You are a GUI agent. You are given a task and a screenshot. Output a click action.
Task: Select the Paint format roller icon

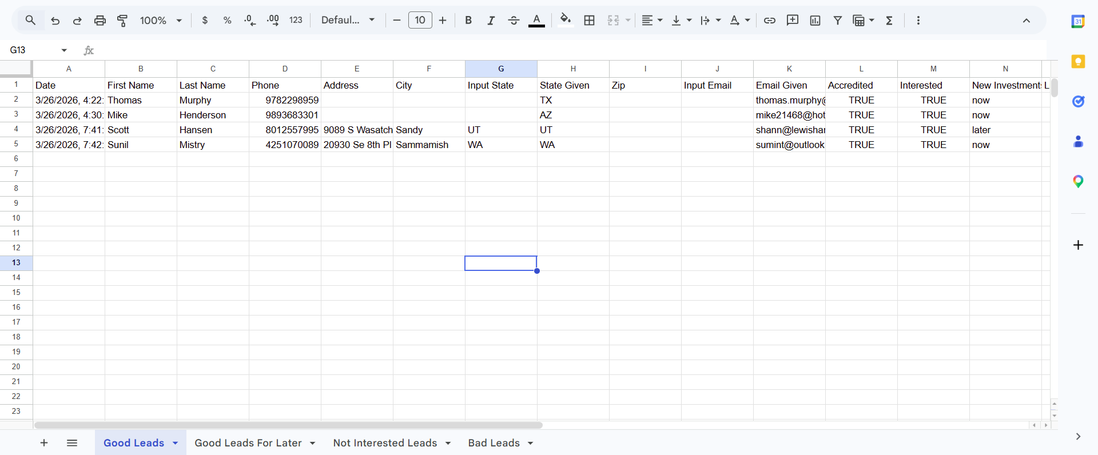(122, 21)
